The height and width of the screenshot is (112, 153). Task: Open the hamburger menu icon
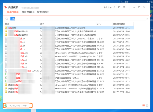coord(124,7)
